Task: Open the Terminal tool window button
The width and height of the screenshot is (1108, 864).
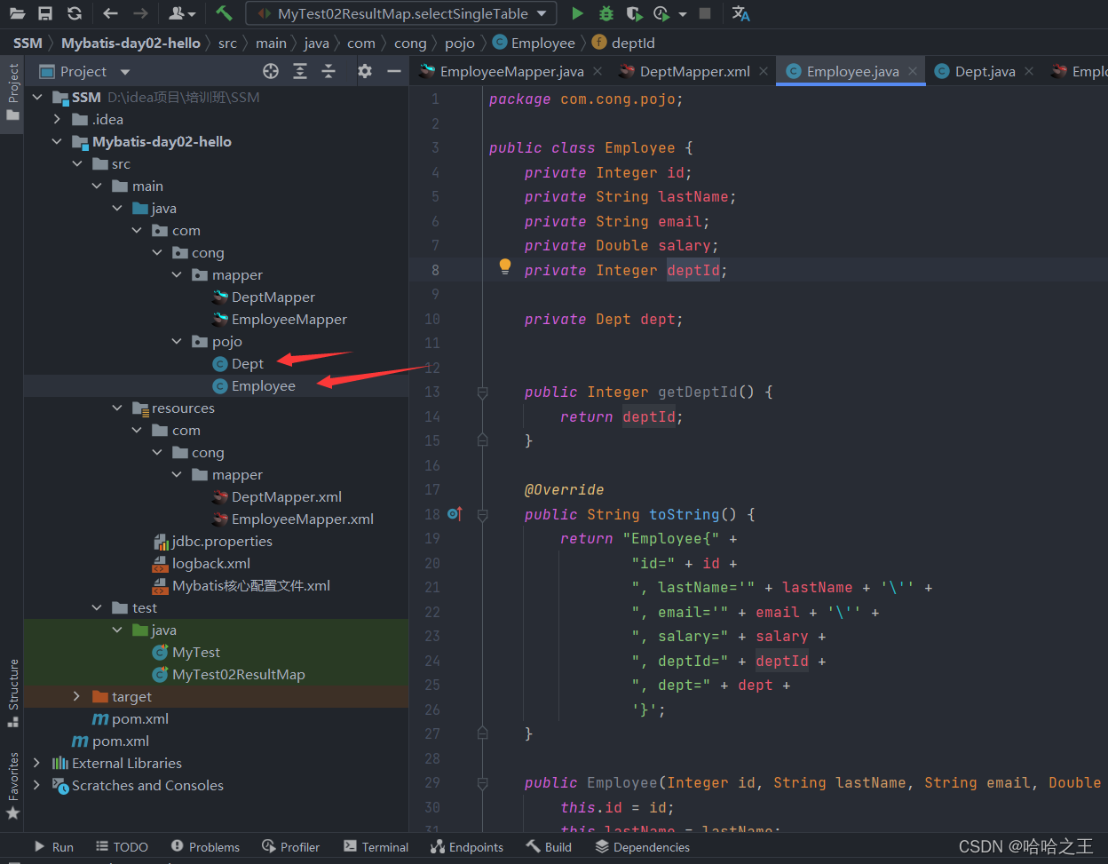Action: tap(376, 847)
